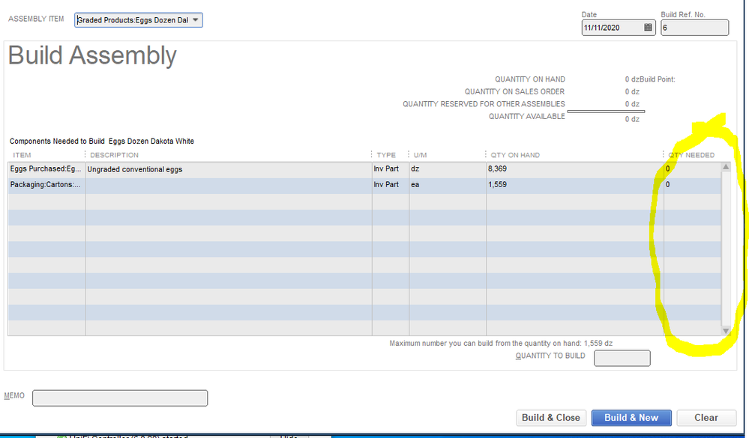Image resolution: width=749 pixels, height=438 pixels.
Task: Click the Qty Needed value for Eggs Purchased
Action: click(x=692, y=169)
